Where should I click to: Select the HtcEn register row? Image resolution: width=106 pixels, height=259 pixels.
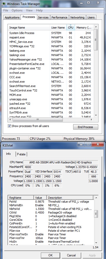tap(51, 242)
